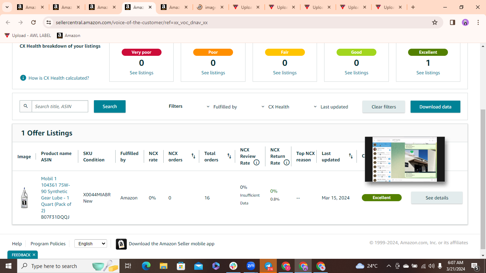Click the Search title, ASIN input field
486x273 pixels.
point(60,106)
